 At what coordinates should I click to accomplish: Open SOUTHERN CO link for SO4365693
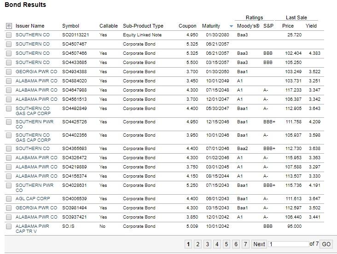[x=33, y=149]
